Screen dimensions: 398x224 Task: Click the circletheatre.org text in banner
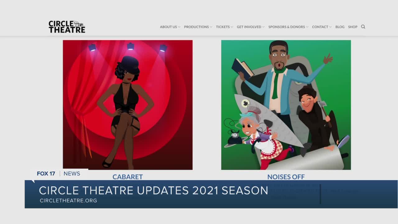pos(68,201)
